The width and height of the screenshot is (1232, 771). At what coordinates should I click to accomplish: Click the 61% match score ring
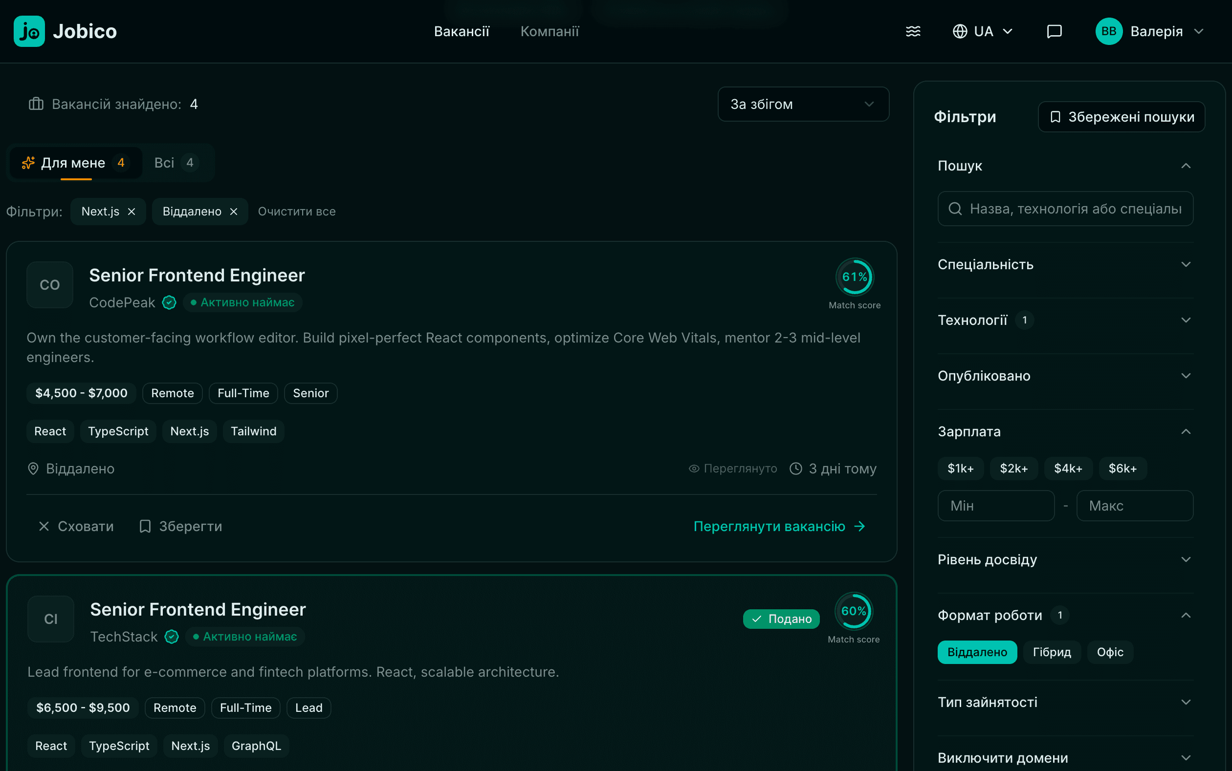tap(855, 277)
